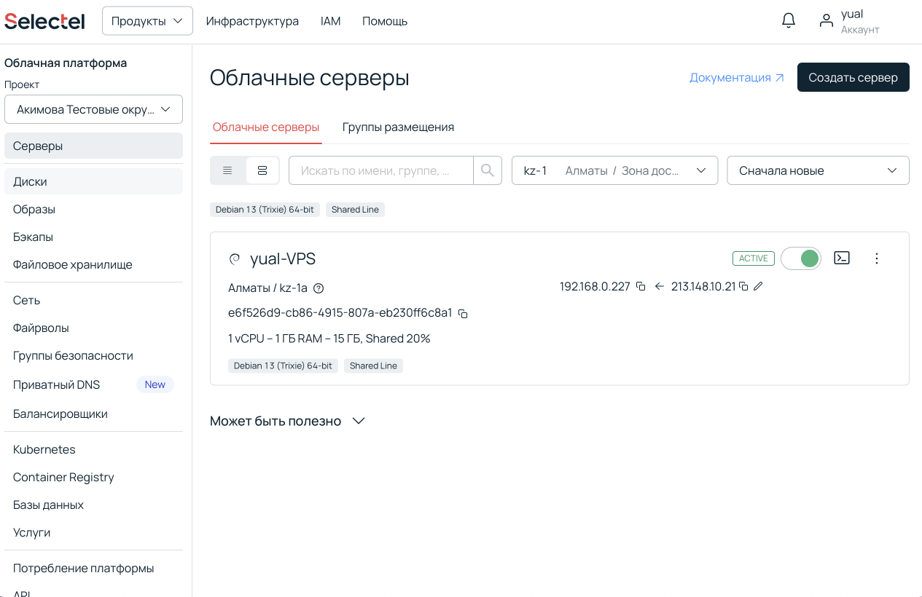Click the 'yual Аккаунт' account label
922x597 pixels.
coord(860,21)
